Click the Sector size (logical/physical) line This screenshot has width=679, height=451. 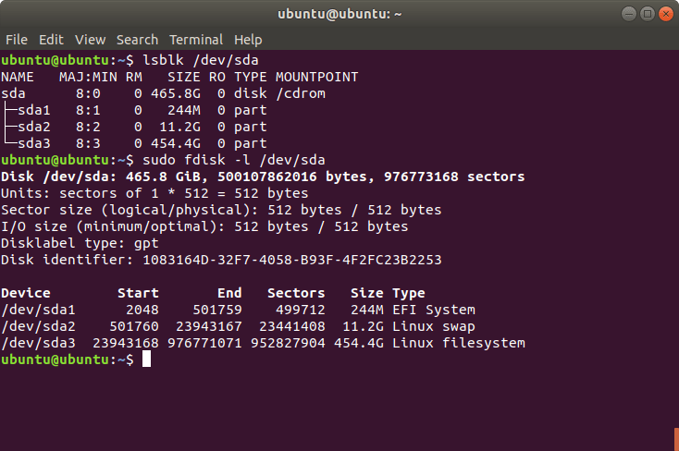pos(221,210)
